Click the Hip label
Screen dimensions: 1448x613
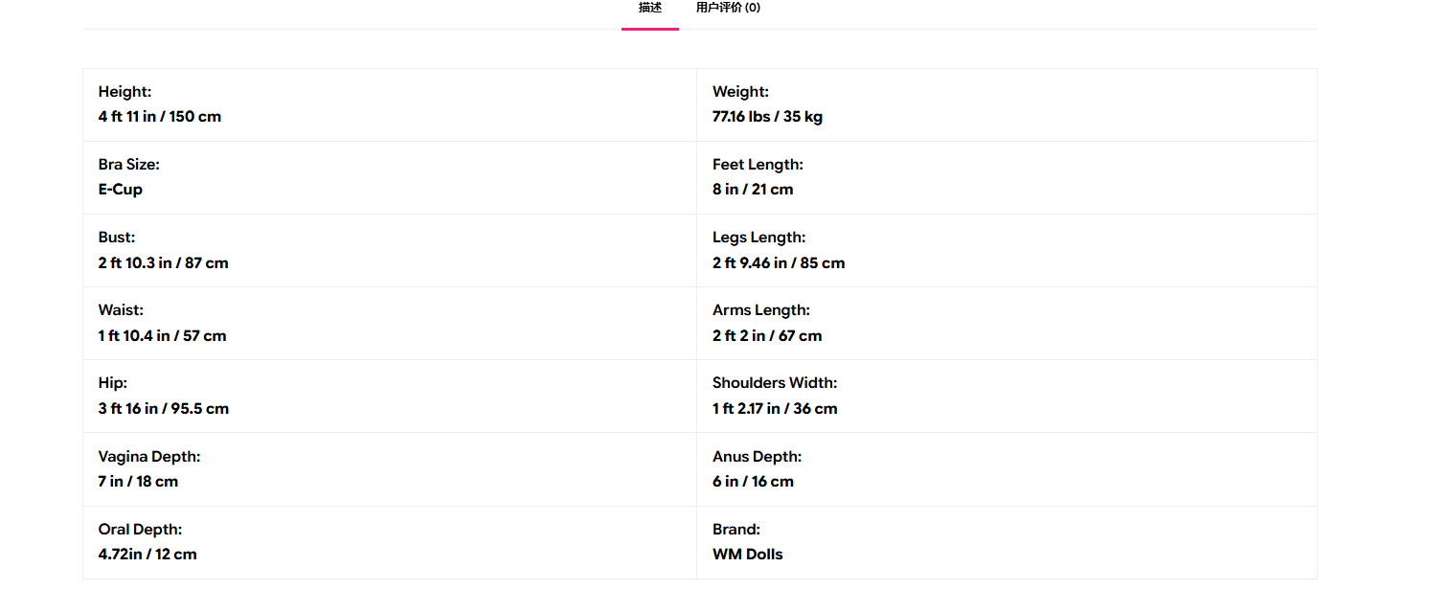pyautogui.click(x=112, y=383)
